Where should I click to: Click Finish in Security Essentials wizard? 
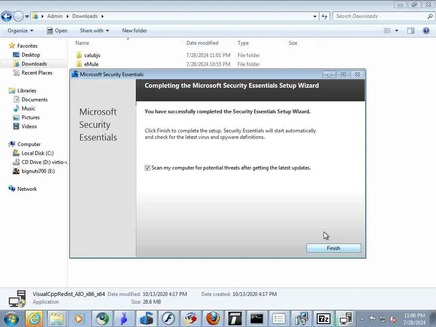pos(333,248)
